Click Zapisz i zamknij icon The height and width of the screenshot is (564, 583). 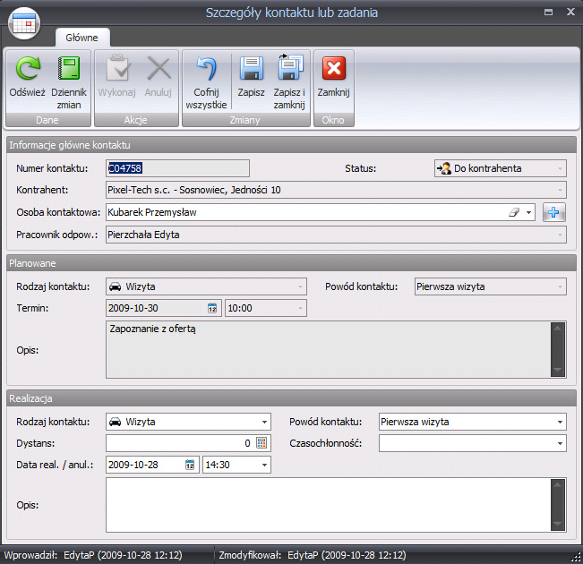tap(290, 67)
